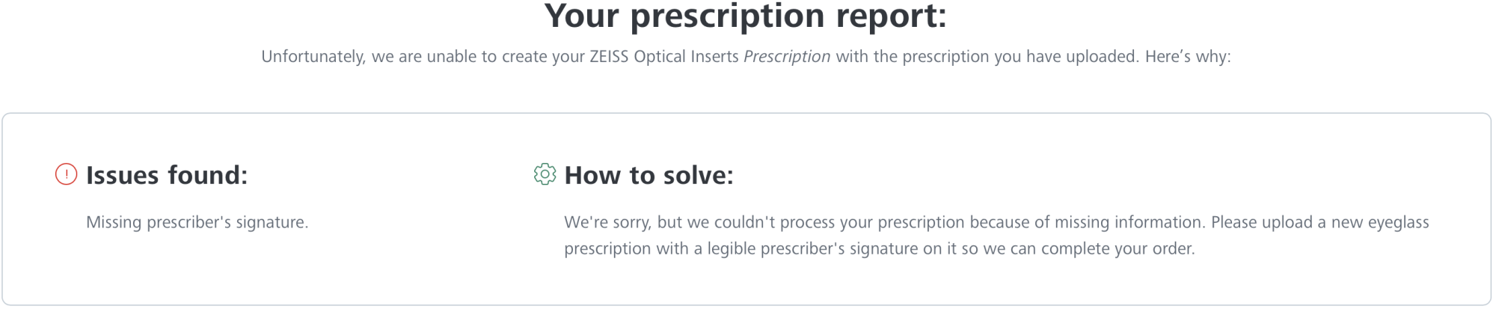Click the italic word "Prescription" in subtitle
1496x309 pixels.
[786, 57]
